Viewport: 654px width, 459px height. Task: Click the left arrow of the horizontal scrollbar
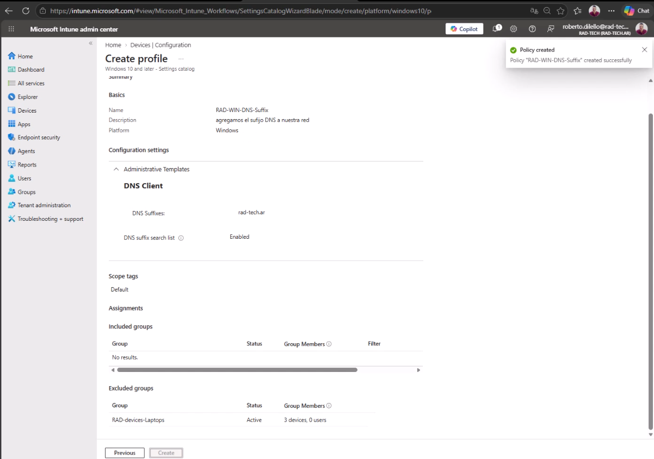pos(113,370)
